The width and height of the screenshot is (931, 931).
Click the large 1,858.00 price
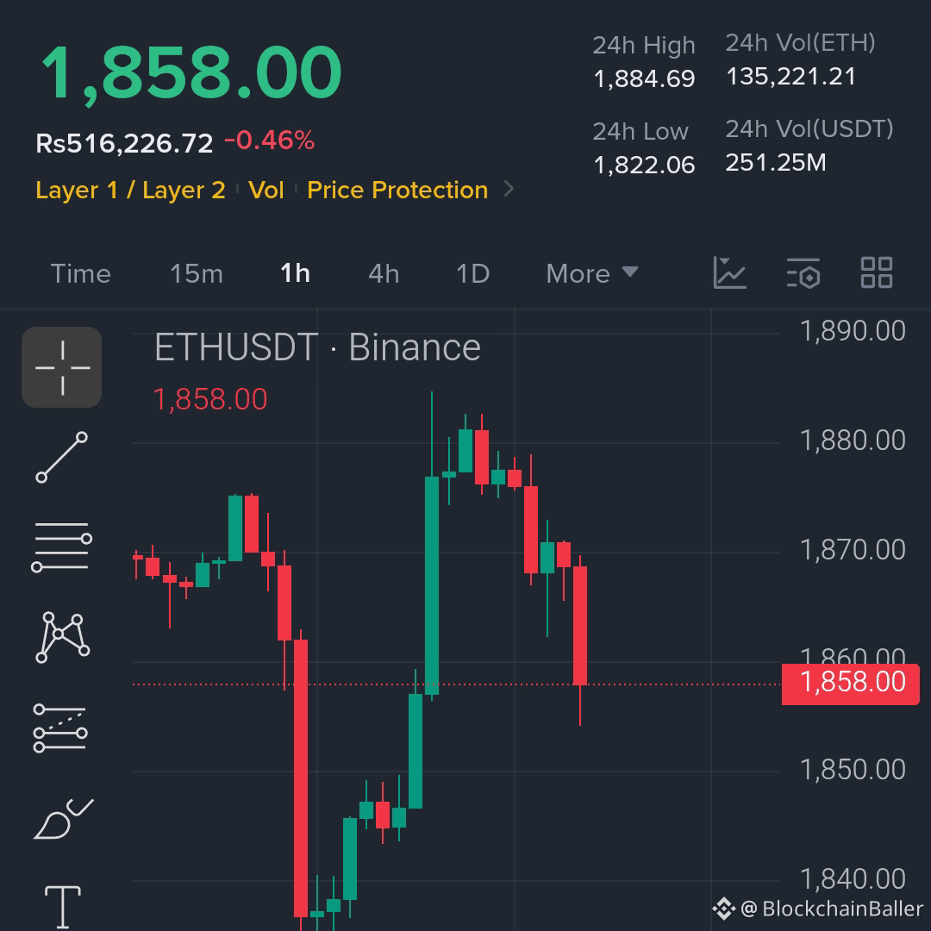coord(191,73)
